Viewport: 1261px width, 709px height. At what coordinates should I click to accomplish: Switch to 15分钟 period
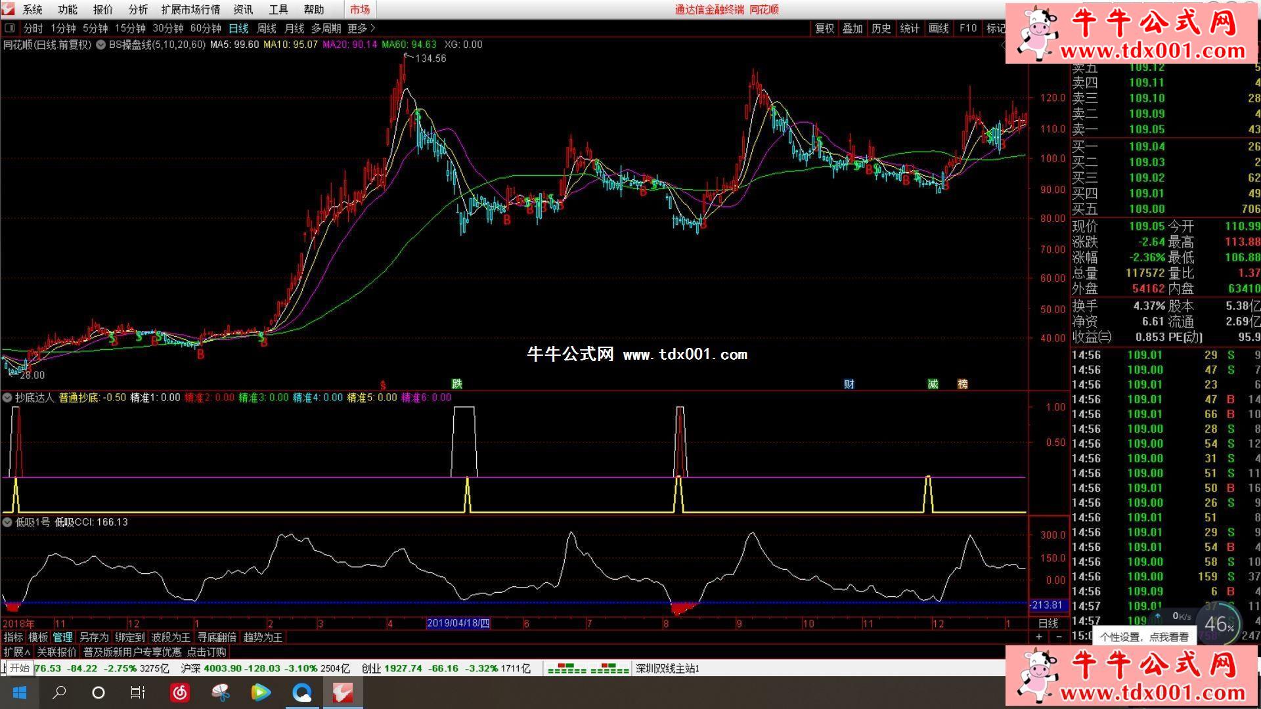[x=130, y=28]
